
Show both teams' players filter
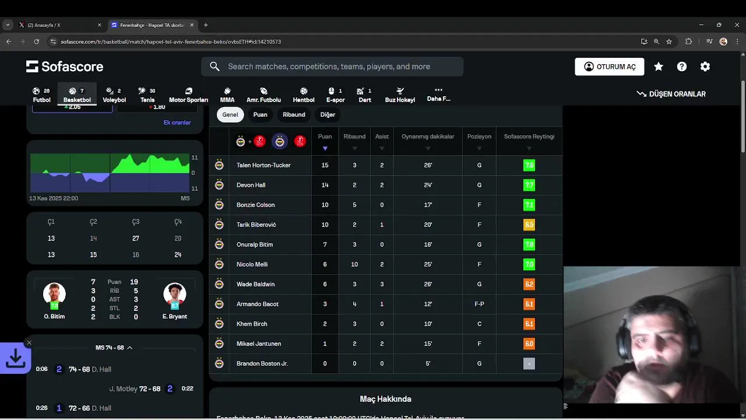click(x=250, y=141)
